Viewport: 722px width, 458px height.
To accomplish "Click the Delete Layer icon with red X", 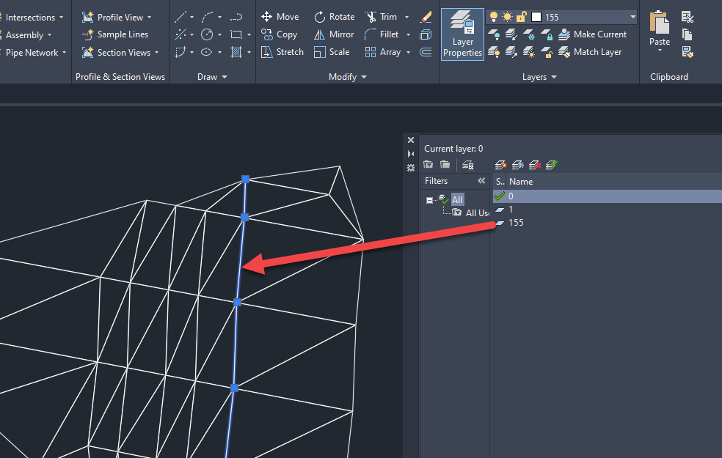I will point(535,165).
